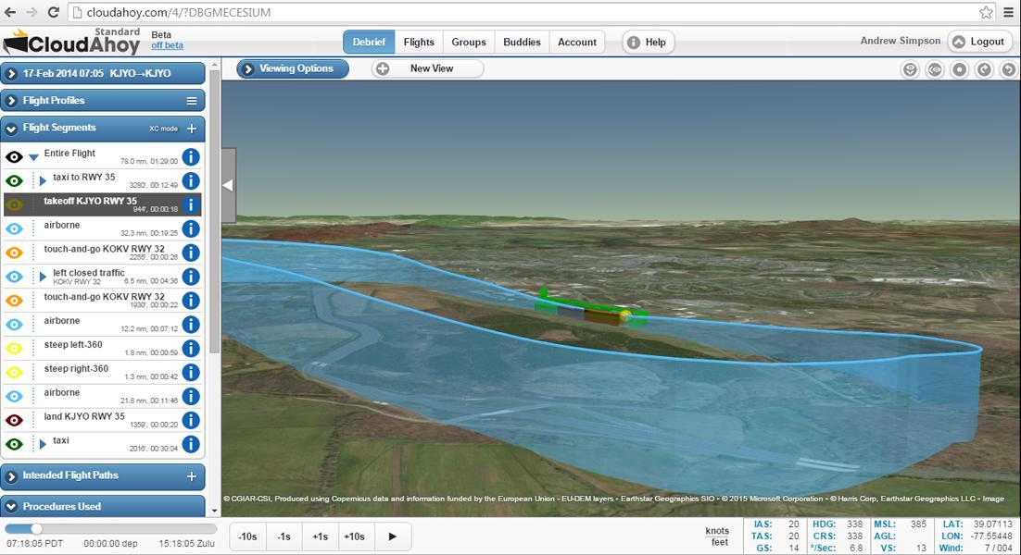
Task: Expand the Intended Flight Paths panel
Action: point(11,476)
